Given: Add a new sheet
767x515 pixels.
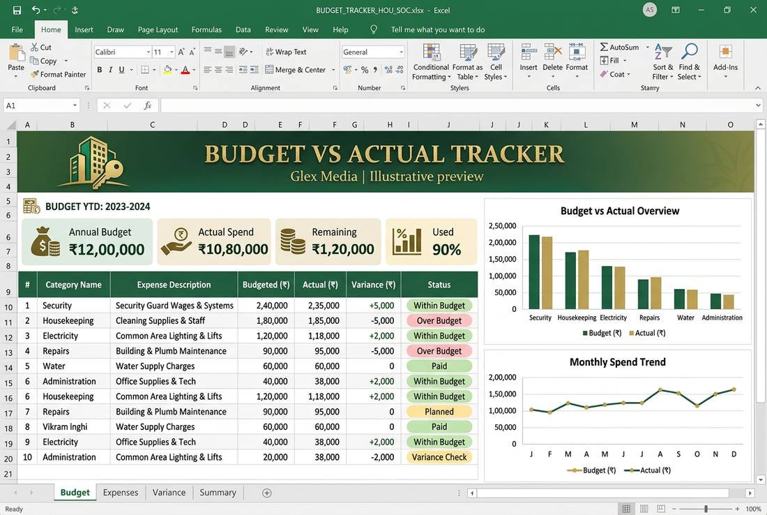Looking at the screenshot, I should click(266, 493).
